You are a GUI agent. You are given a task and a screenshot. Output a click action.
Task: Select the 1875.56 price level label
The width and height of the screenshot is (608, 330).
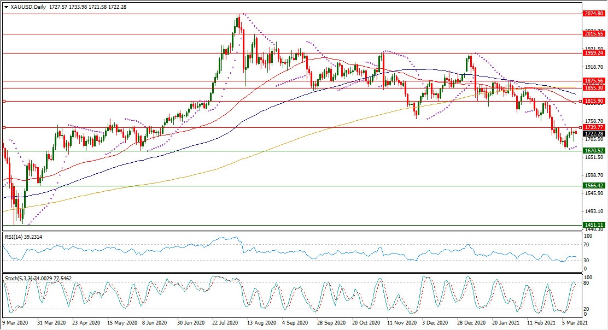tap(593, 81)
